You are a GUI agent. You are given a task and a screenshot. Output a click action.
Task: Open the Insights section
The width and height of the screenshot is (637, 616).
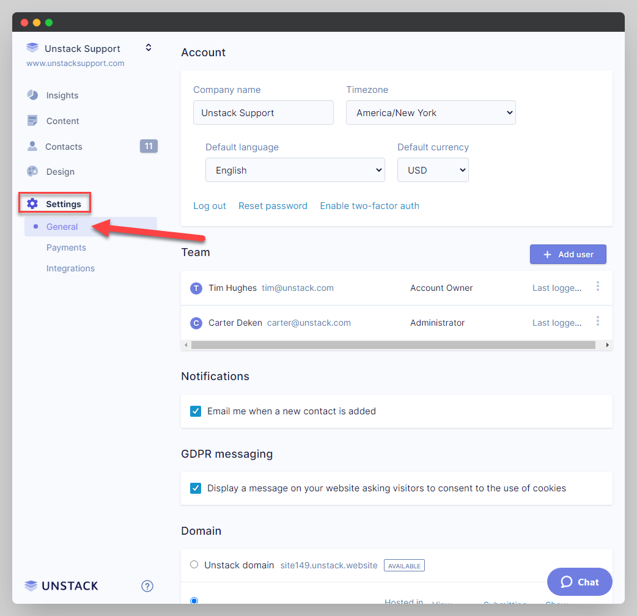click(x=62, y=95)
